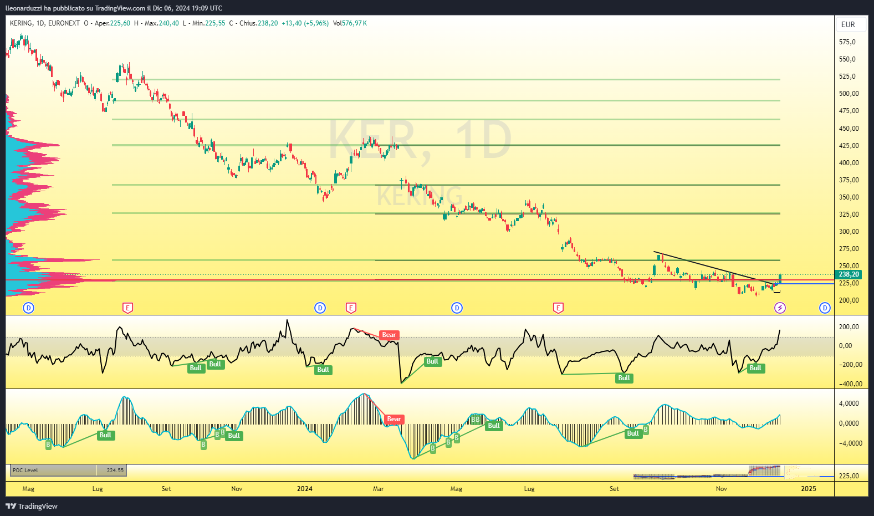Click the 2025 label on time axis
This screenshot has height=516, width=874.
click(x=808, y=488)
